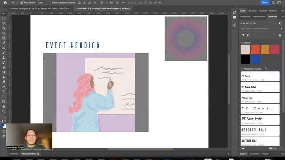Toggle Quick Mask mode in the toolbar

(4, 132)
